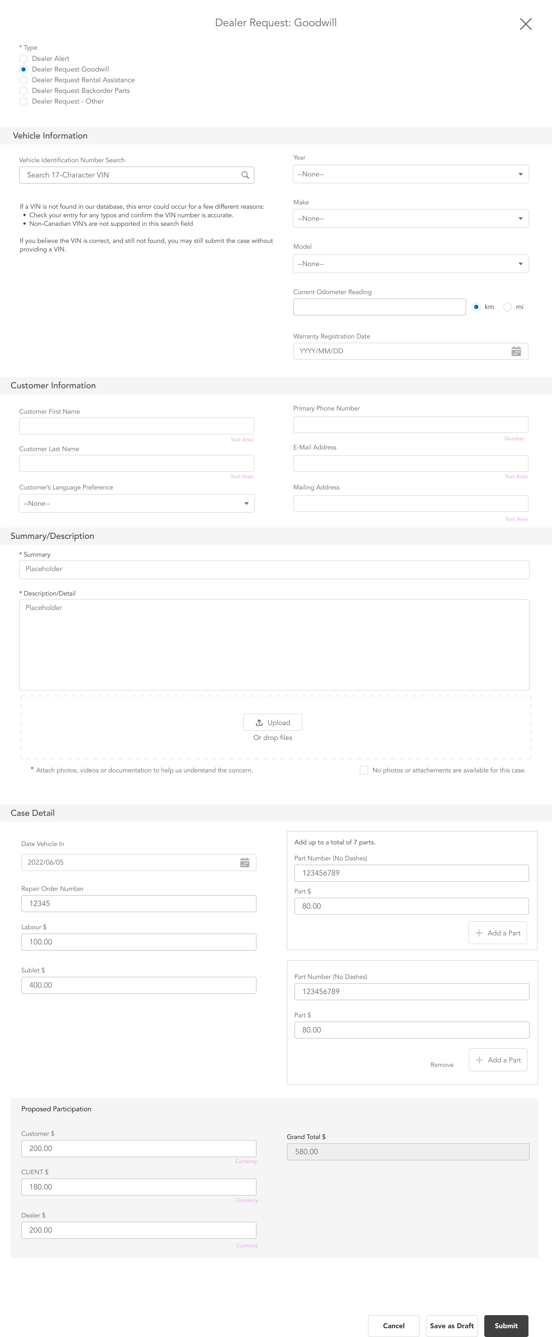Image resolution: width=552 pixels, height=1337 pixels.
Task: Click the Upload button with arrow icon
Action: coord(273,722)
